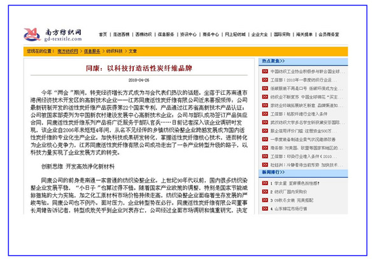The height and width of the screenshot is (259, 382).
Task: Click red arrow icon beside 低碳服装不再是口号
Action: click(x=264, y=89)
